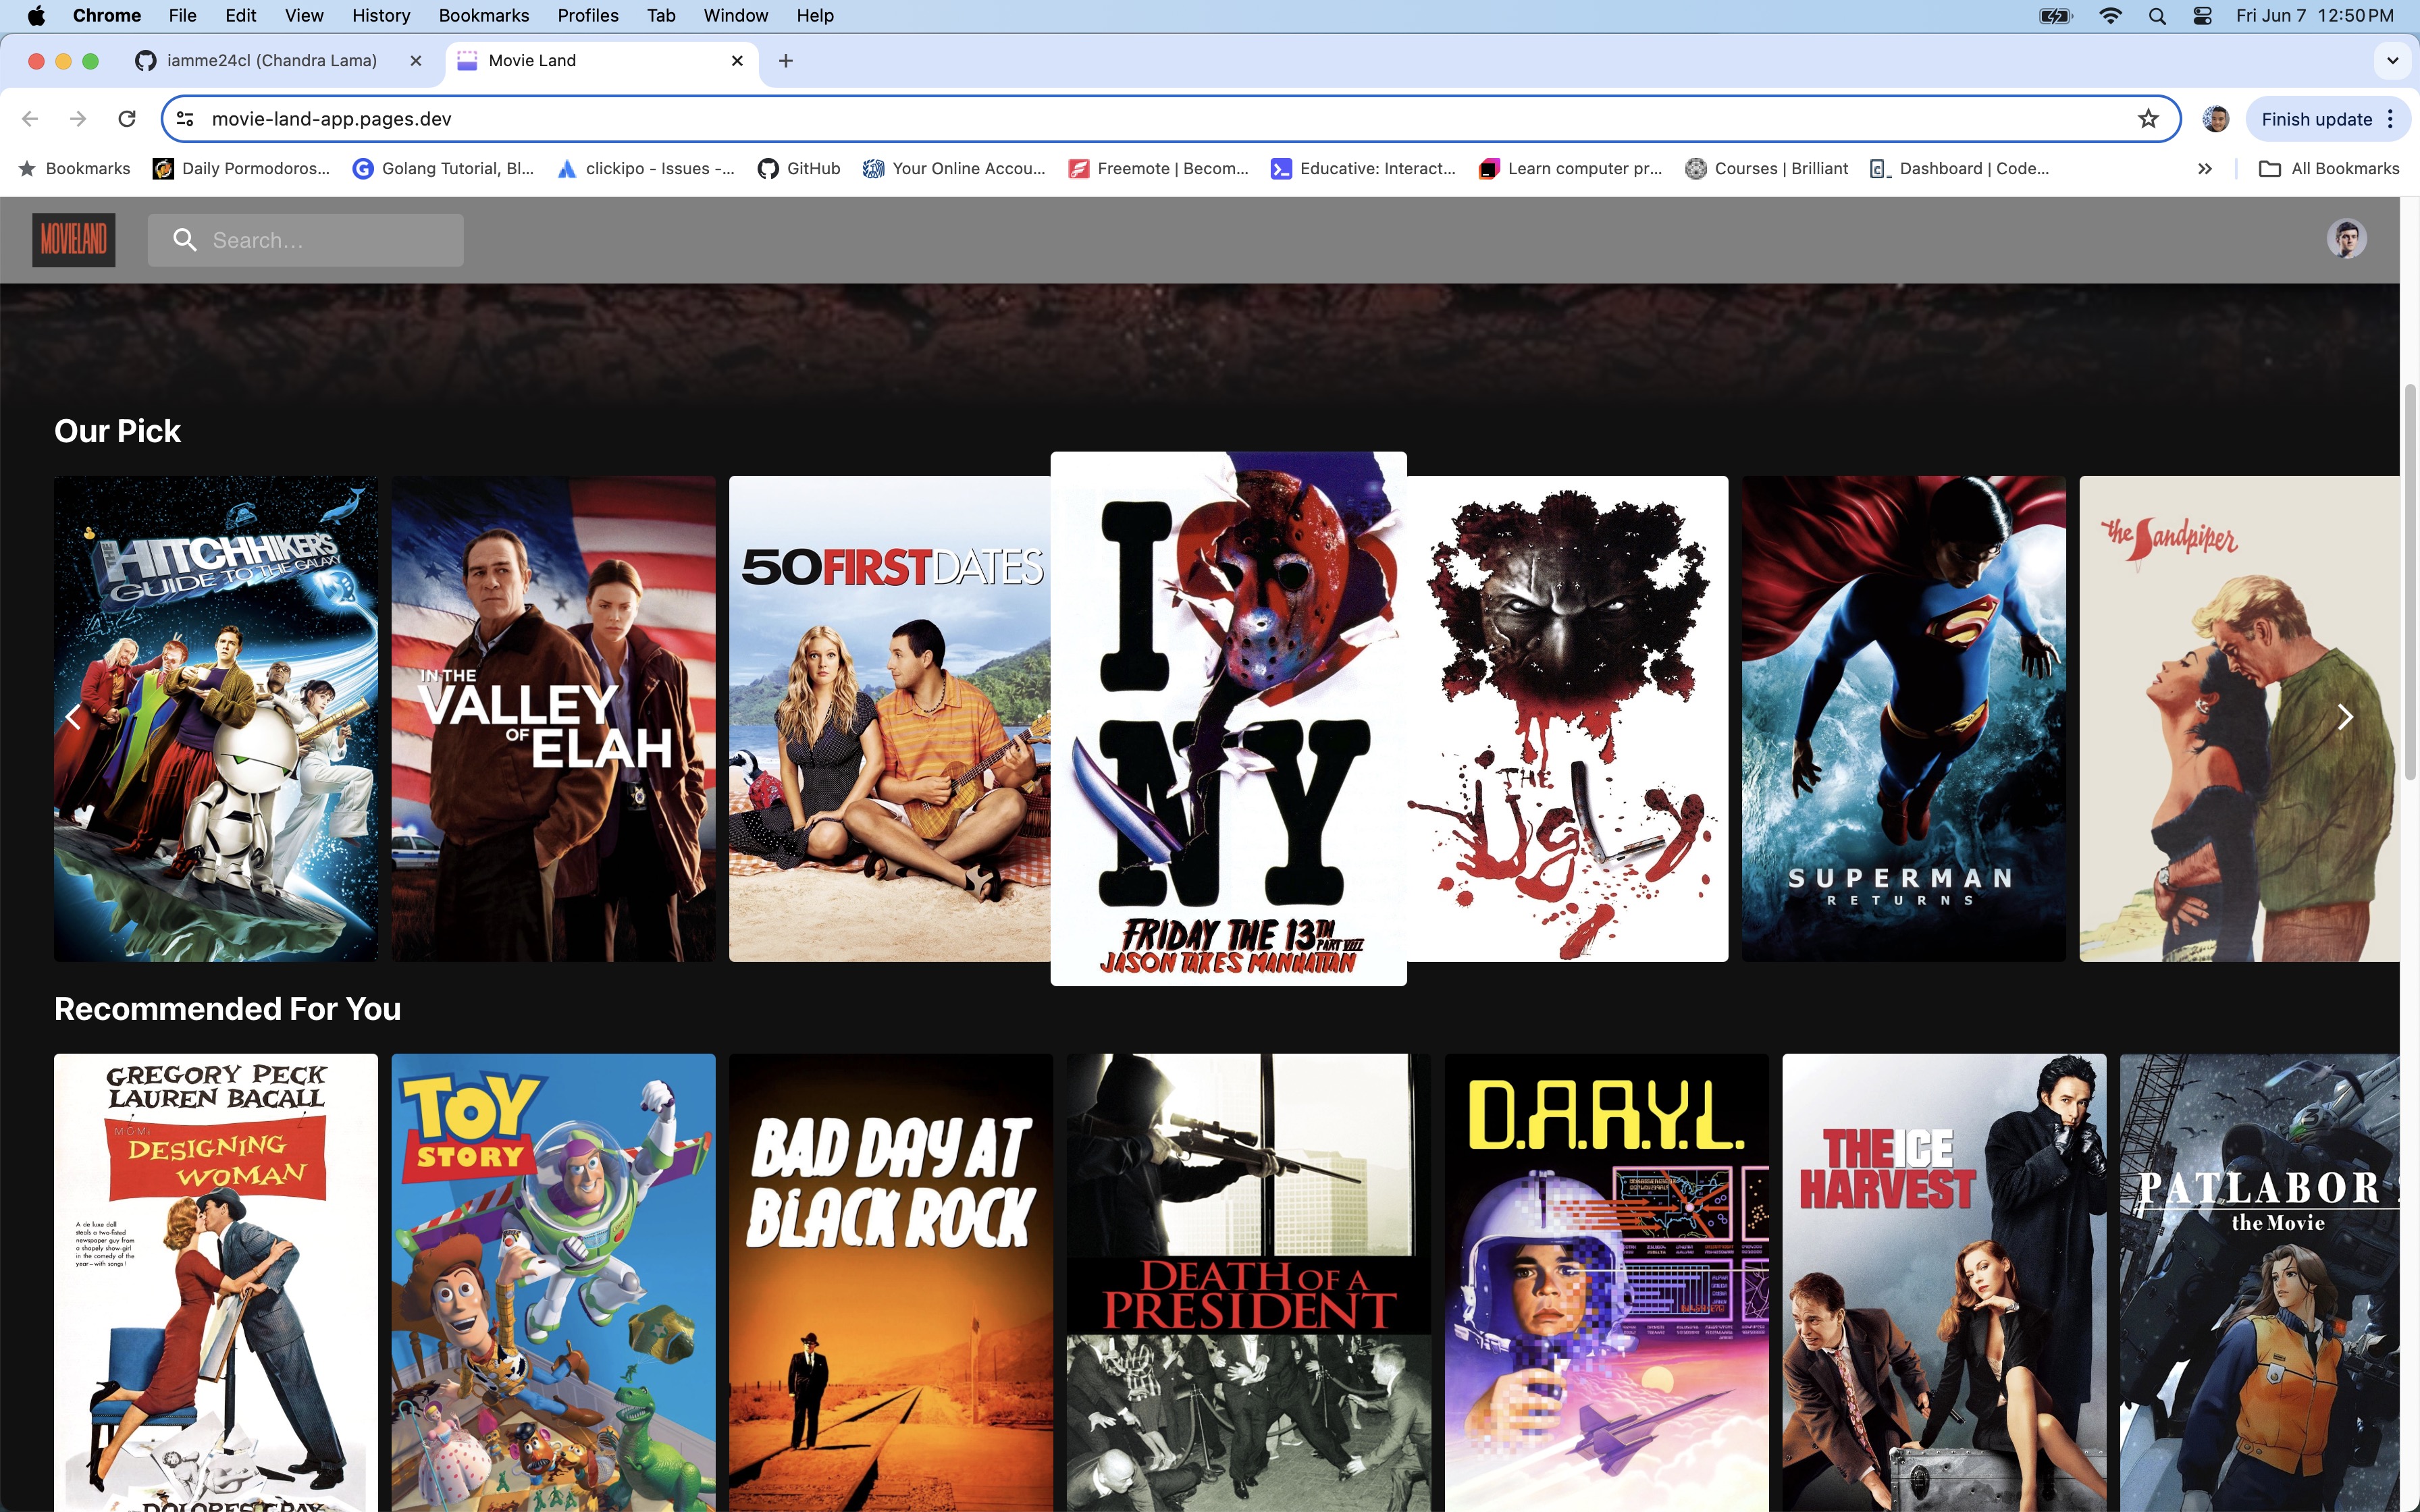Open clickipo - Issues bookmark

647,169
